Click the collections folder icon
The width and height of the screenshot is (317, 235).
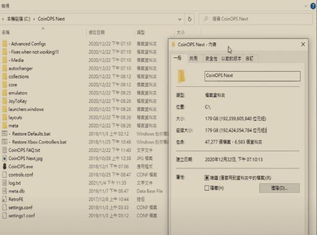coord(4,77)
